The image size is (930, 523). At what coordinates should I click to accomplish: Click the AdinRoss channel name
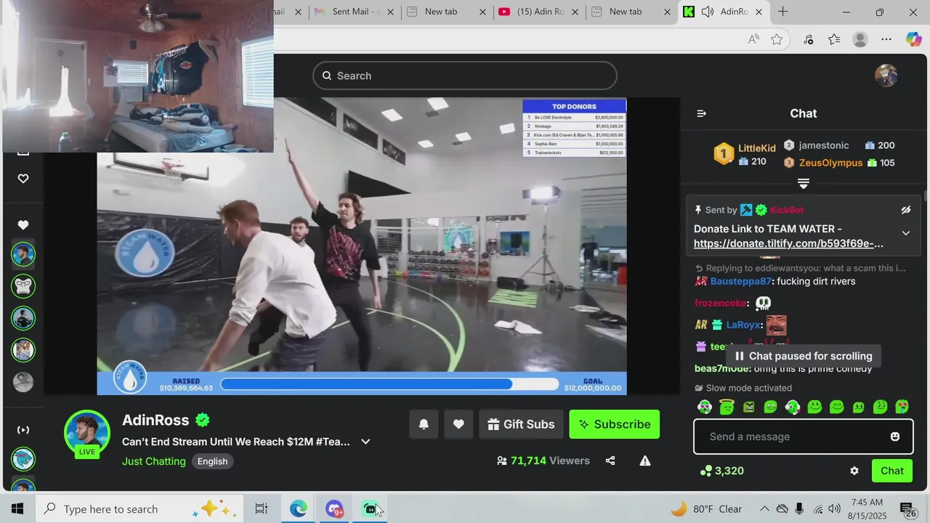[x=155, y=420]
